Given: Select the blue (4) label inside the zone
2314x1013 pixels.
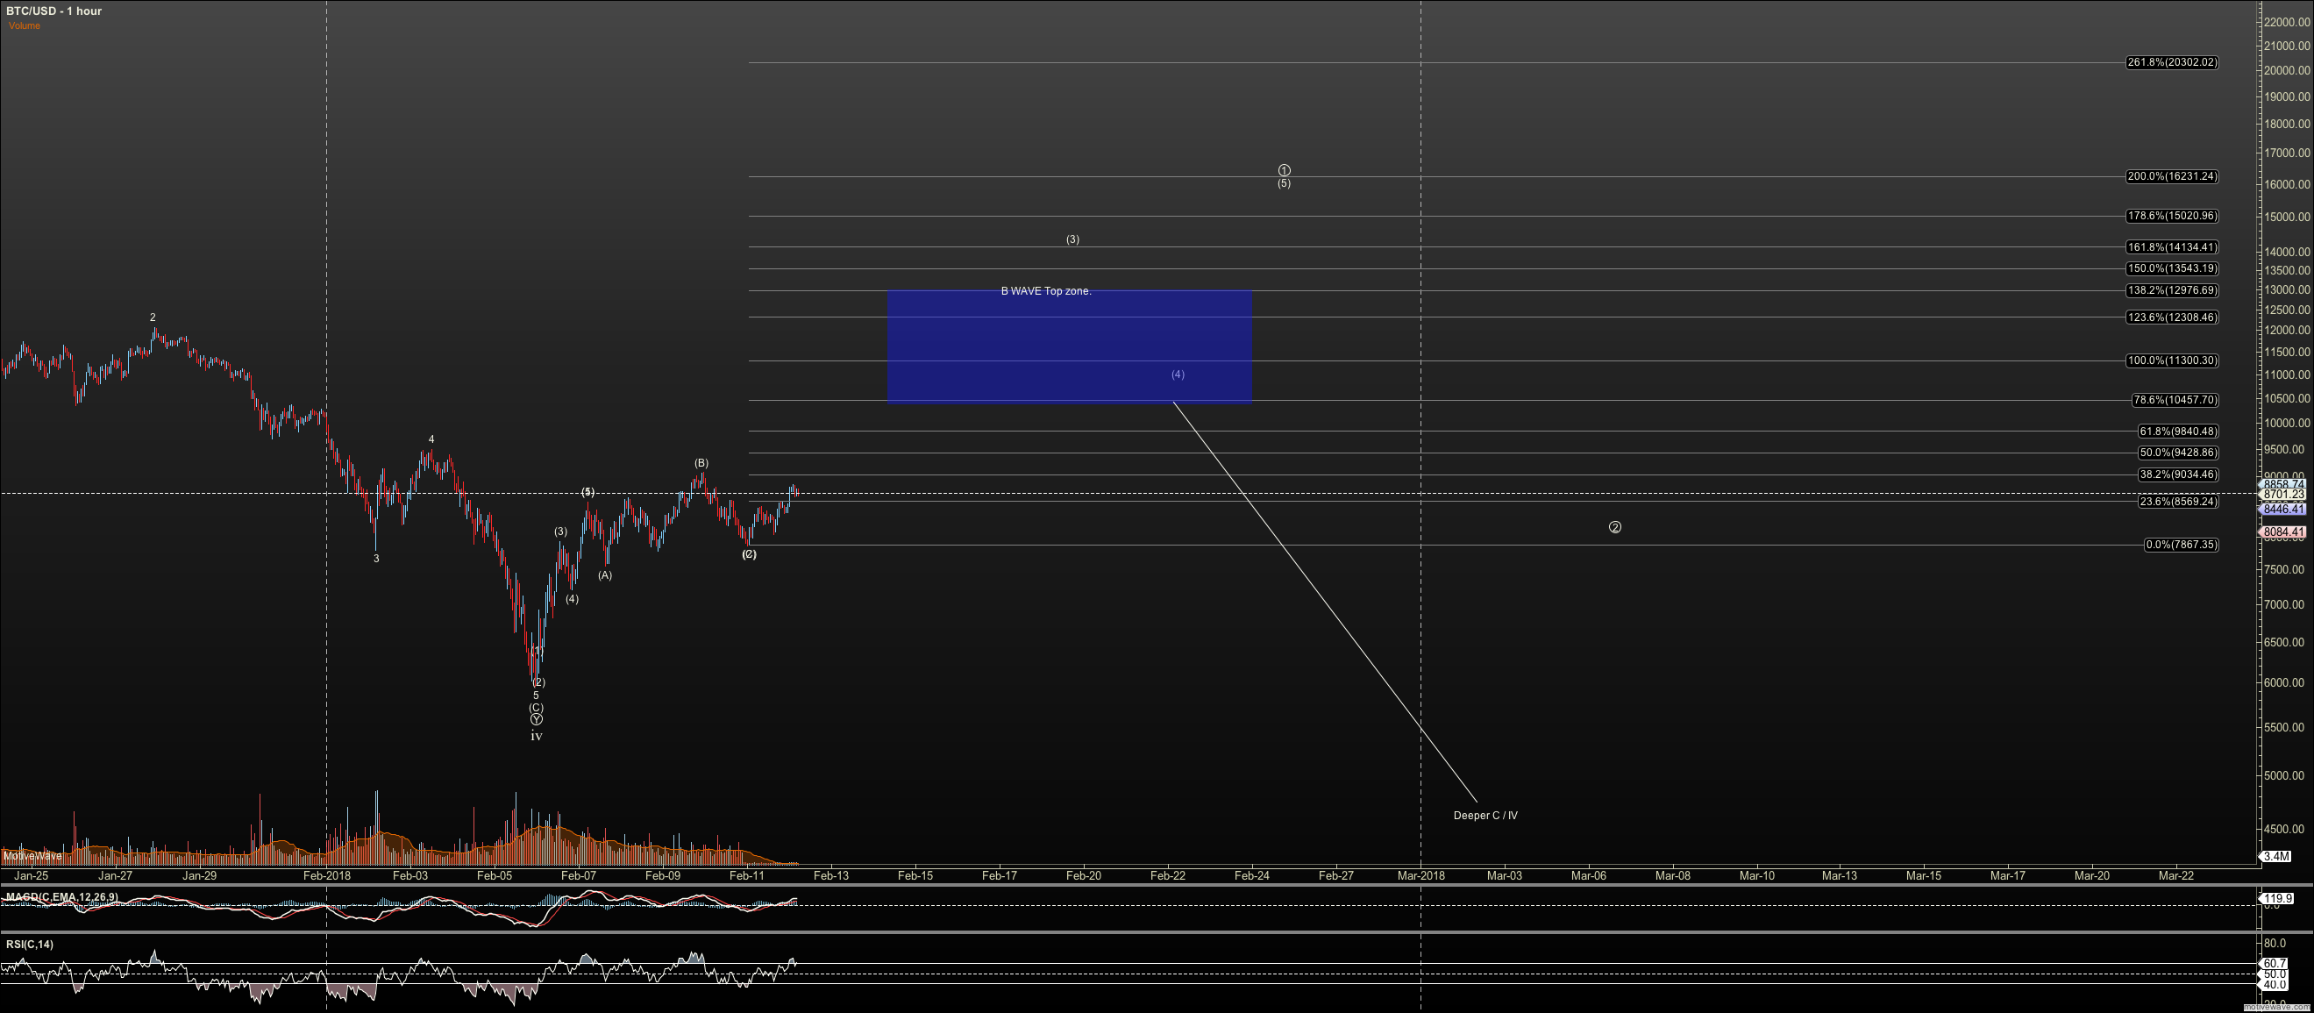Looking at the screenshot, I should tap(1178, 375).
